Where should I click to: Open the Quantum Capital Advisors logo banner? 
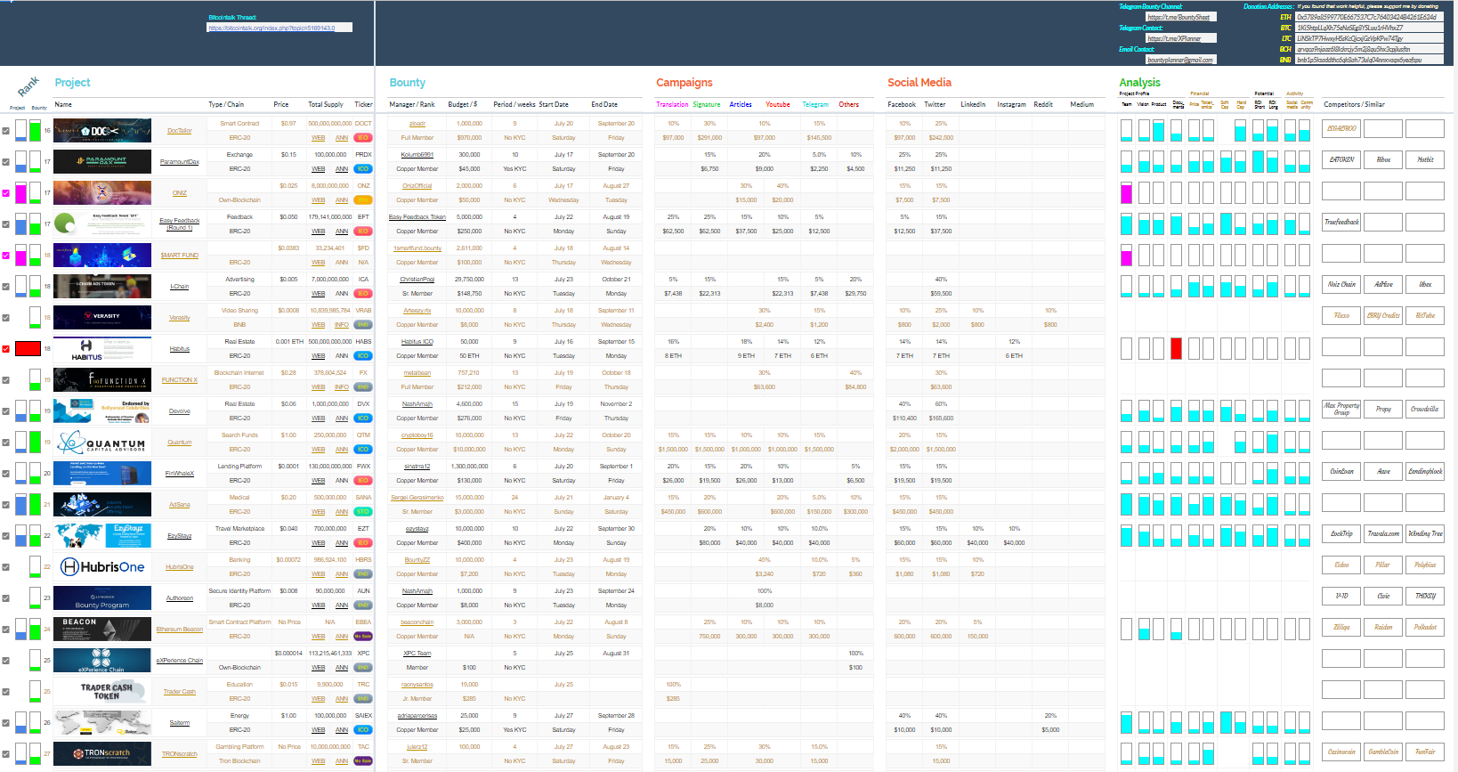102,443
